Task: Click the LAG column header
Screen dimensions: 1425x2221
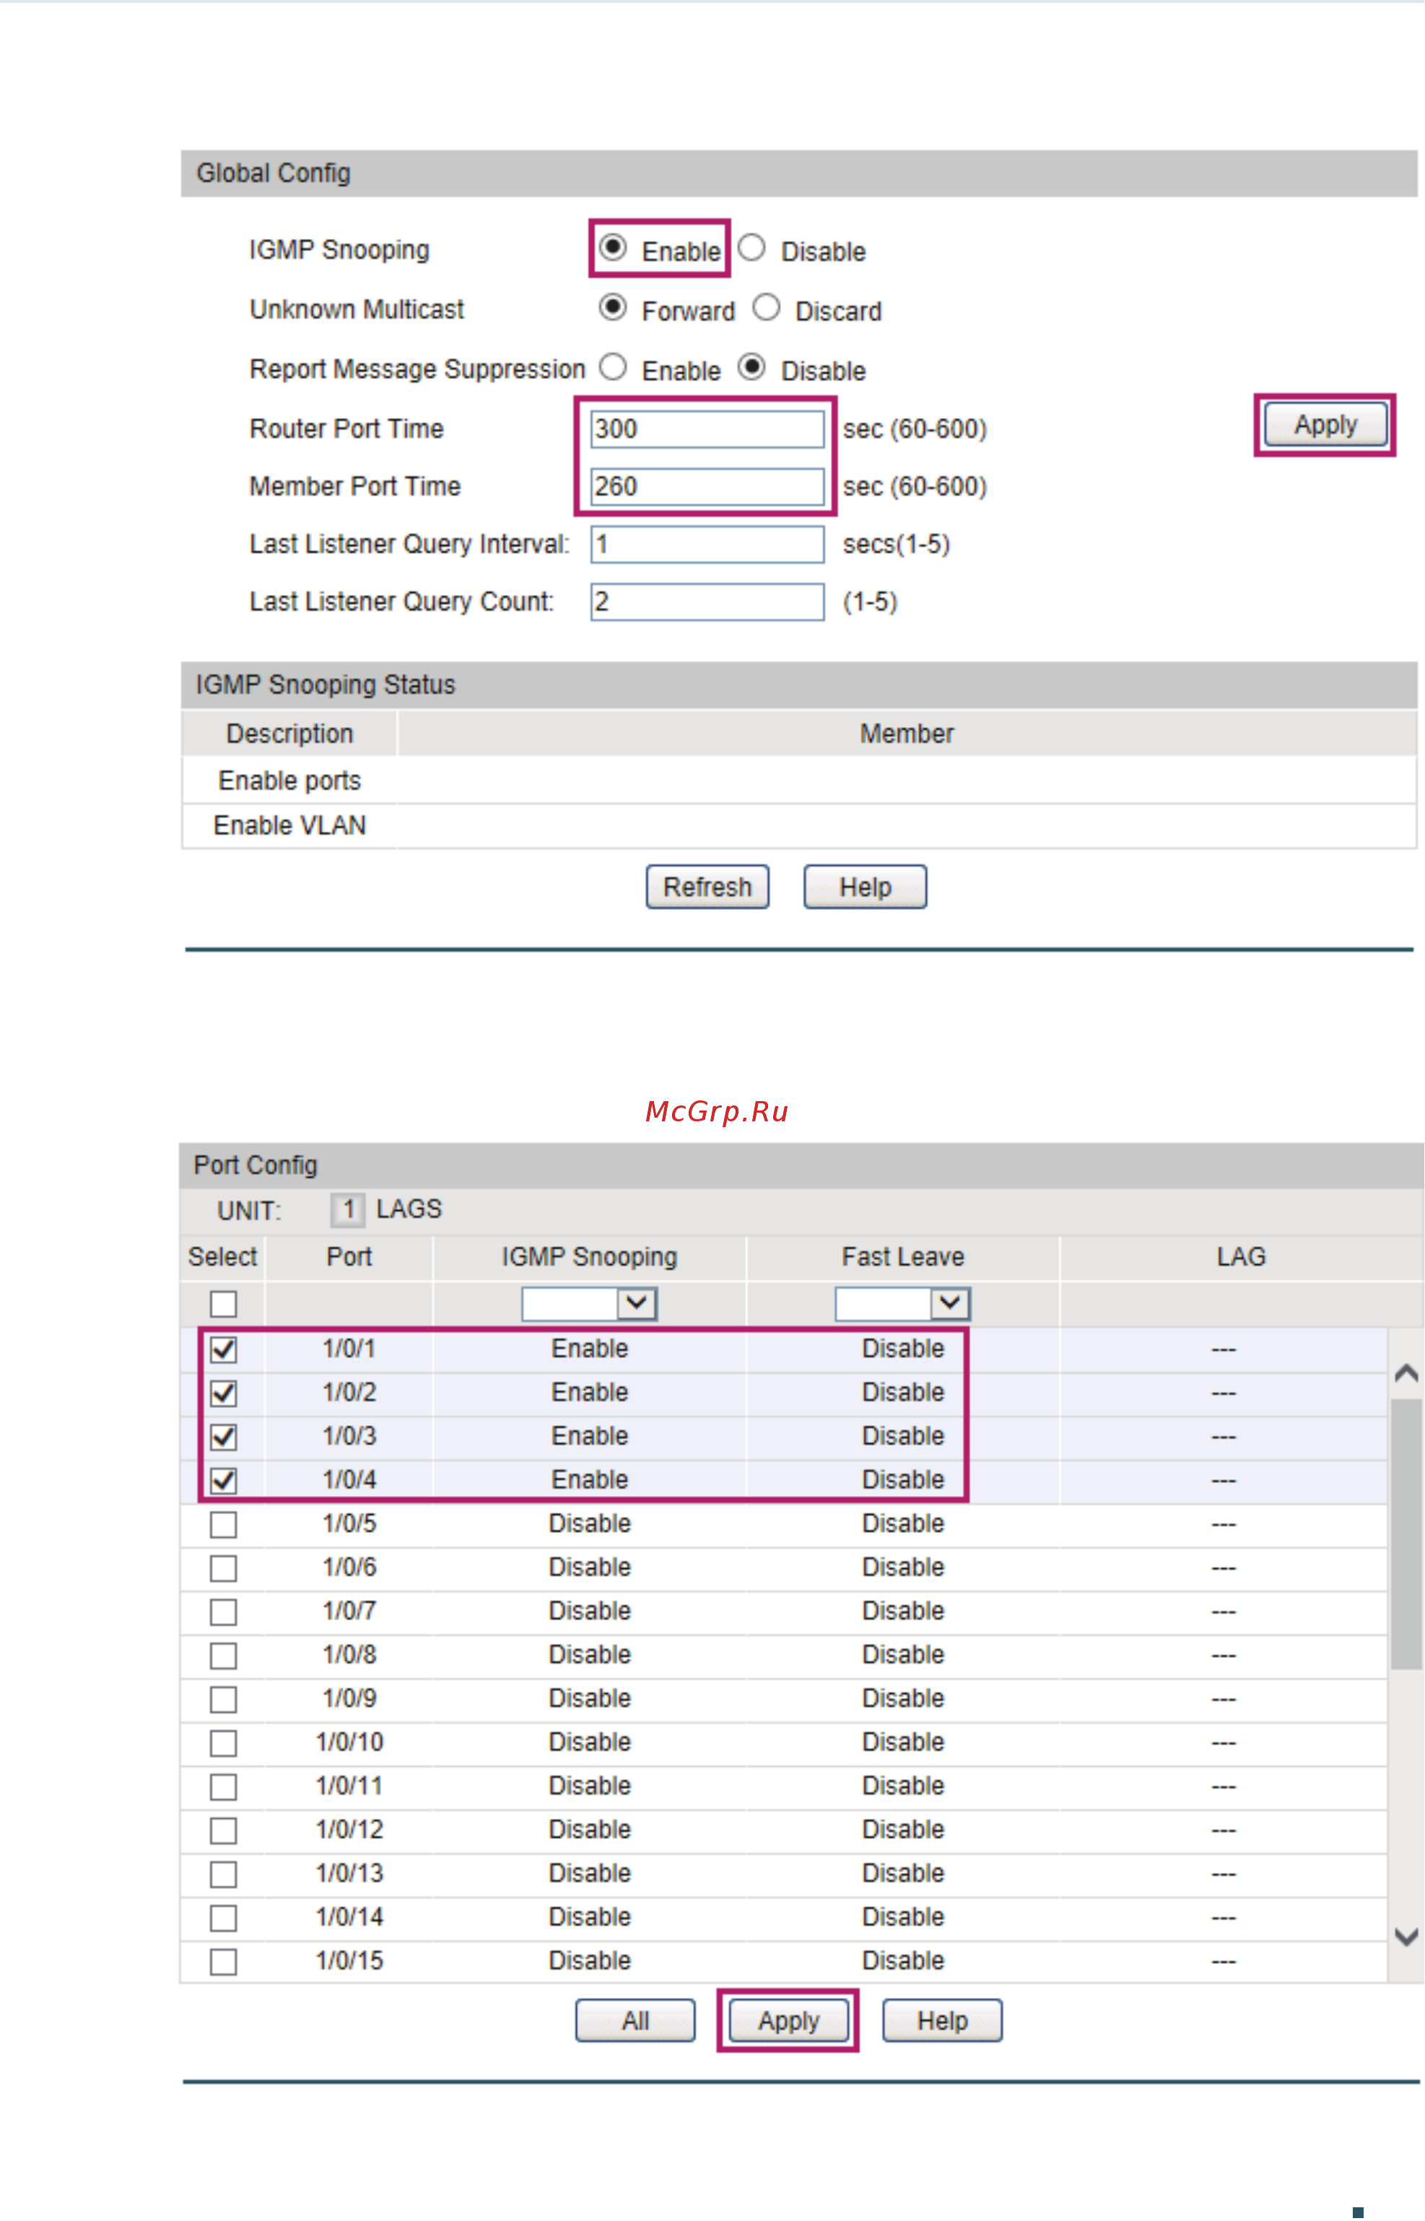Action: (x=1240, y=1257)
